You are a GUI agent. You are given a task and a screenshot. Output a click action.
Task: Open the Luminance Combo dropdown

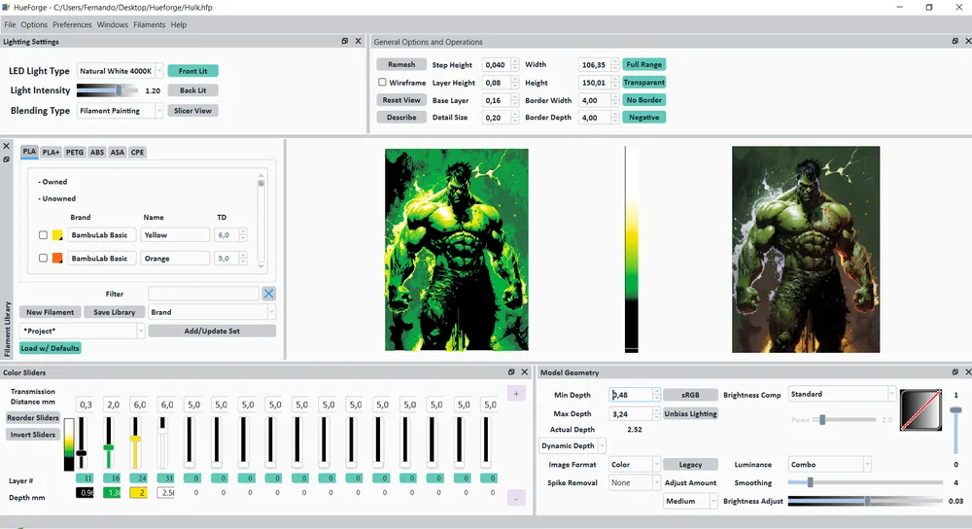click(x=829, y=464)
